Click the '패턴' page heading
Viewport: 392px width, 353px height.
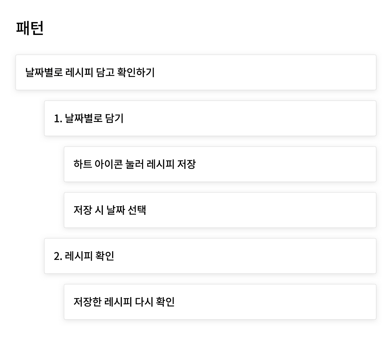[30, 28]
